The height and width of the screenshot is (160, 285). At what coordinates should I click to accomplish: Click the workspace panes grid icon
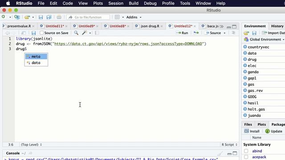(117, 17)
